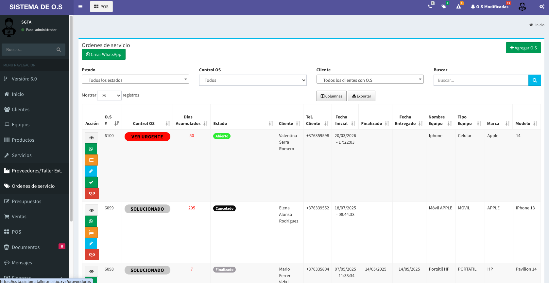Go to Inicio in the sidebar
This screenshot has height=283, width=549.
34,94
